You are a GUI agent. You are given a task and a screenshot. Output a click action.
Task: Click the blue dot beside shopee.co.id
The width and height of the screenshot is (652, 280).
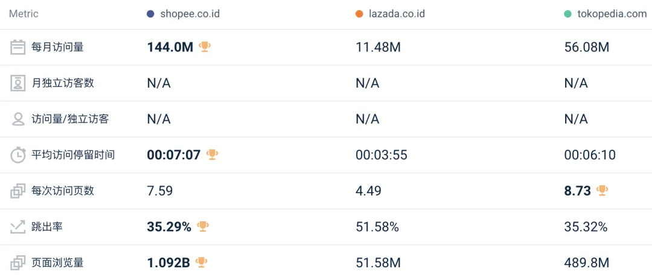tap(150, 14)
